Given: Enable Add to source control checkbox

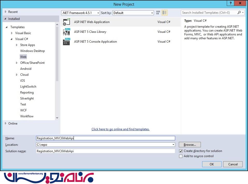Looking at the screenshot, I should [x=181, y=156].
